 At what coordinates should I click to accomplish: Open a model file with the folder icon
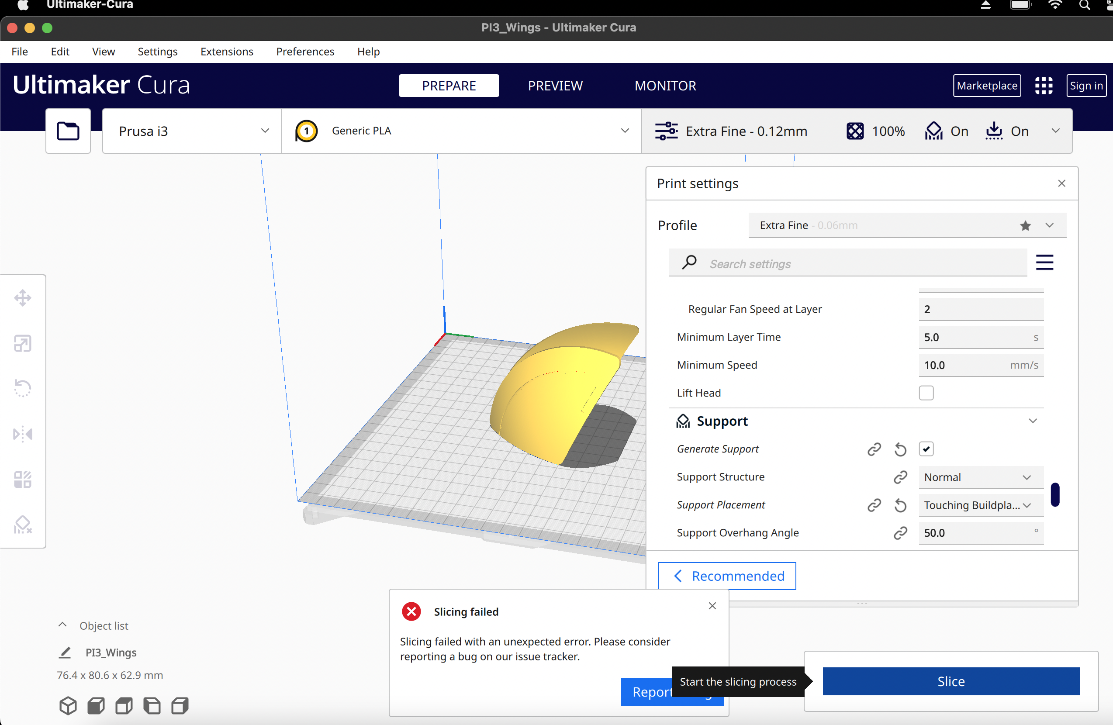click(68, 131)
